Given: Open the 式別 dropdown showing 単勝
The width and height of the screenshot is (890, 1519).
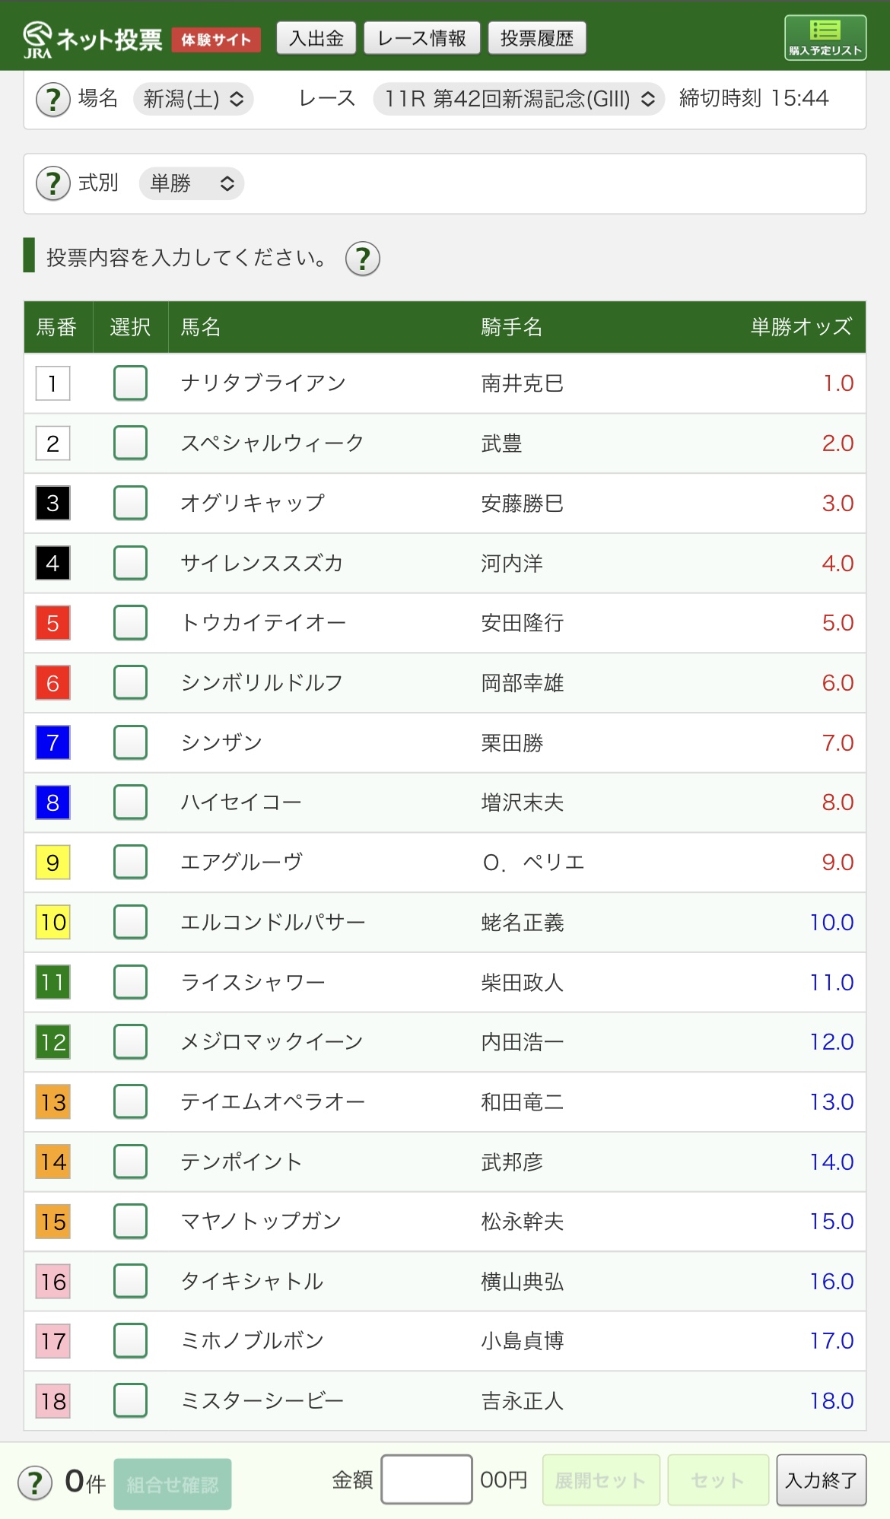Looking at the screenshot, I should click(x=191, y=183).
